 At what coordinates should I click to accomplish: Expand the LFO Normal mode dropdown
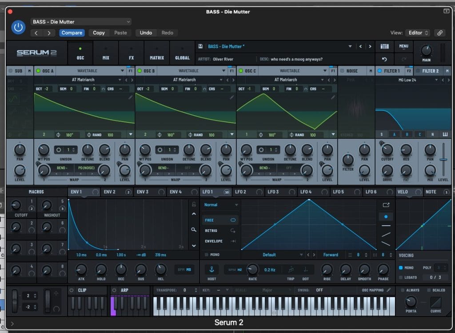[x=220, y=205]
